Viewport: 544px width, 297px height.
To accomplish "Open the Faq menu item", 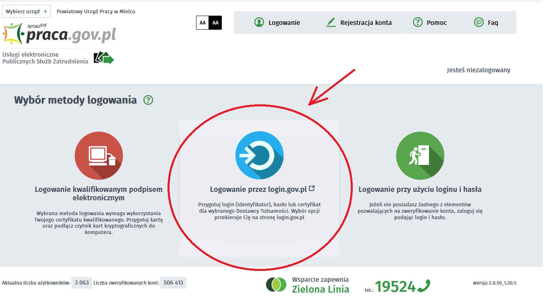I will (x=486, y=22).
